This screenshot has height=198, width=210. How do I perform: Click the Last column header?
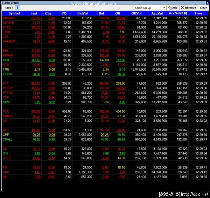tap(34, 13)
